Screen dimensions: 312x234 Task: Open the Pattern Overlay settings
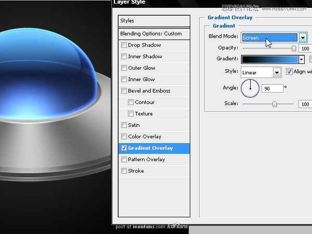click(147, 160)
